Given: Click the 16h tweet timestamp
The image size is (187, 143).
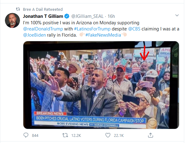Looking at the screenshot, I should pos(111,16).
